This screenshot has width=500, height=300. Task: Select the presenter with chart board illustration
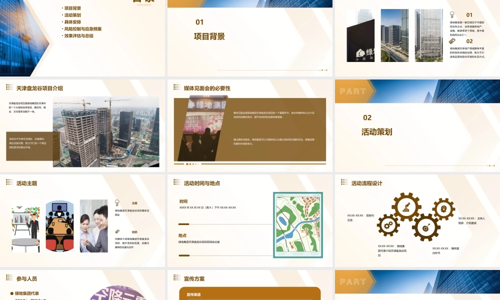[26, 226]
